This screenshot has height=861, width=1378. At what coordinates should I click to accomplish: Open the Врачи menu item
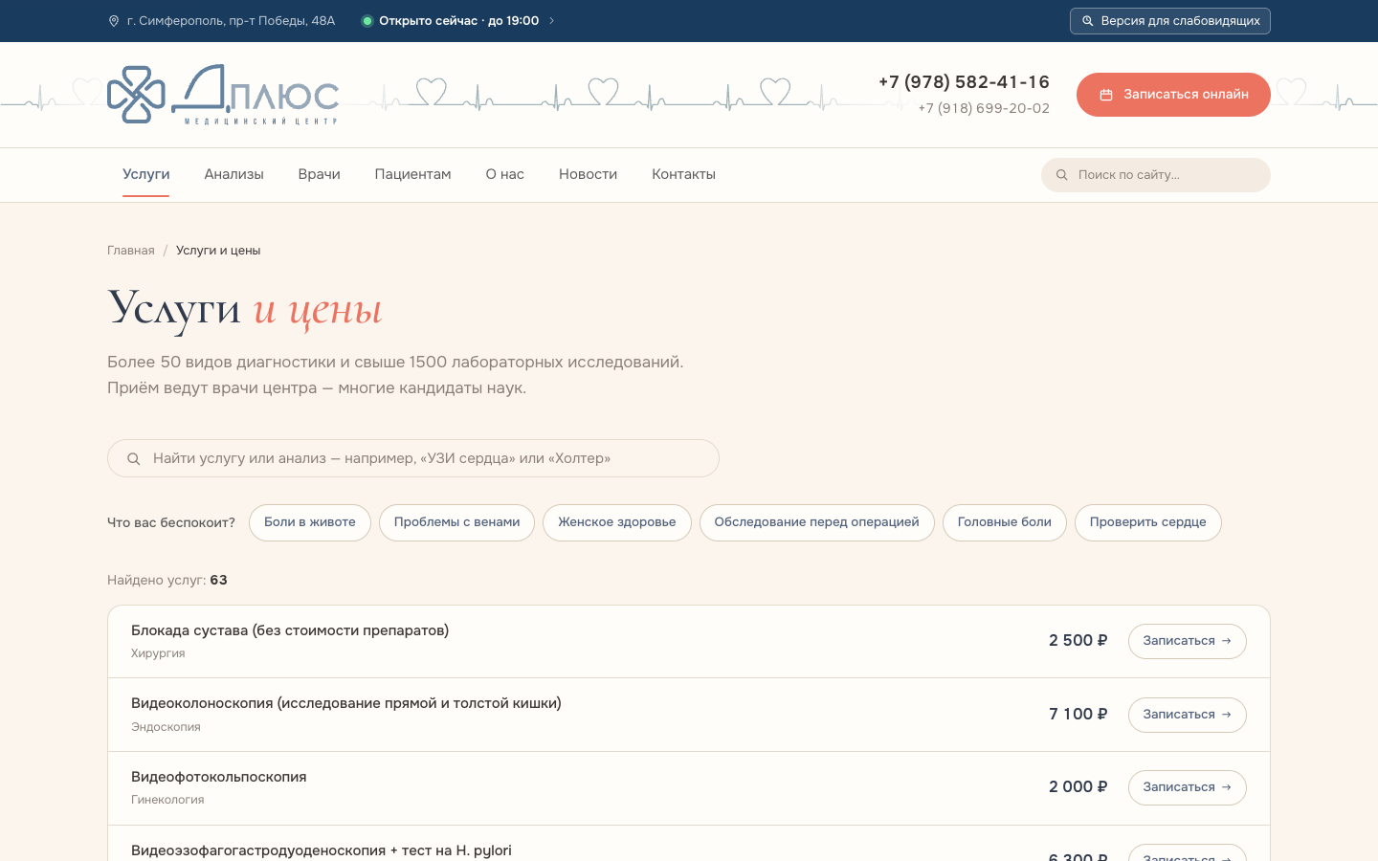click(x=319, y=174)
